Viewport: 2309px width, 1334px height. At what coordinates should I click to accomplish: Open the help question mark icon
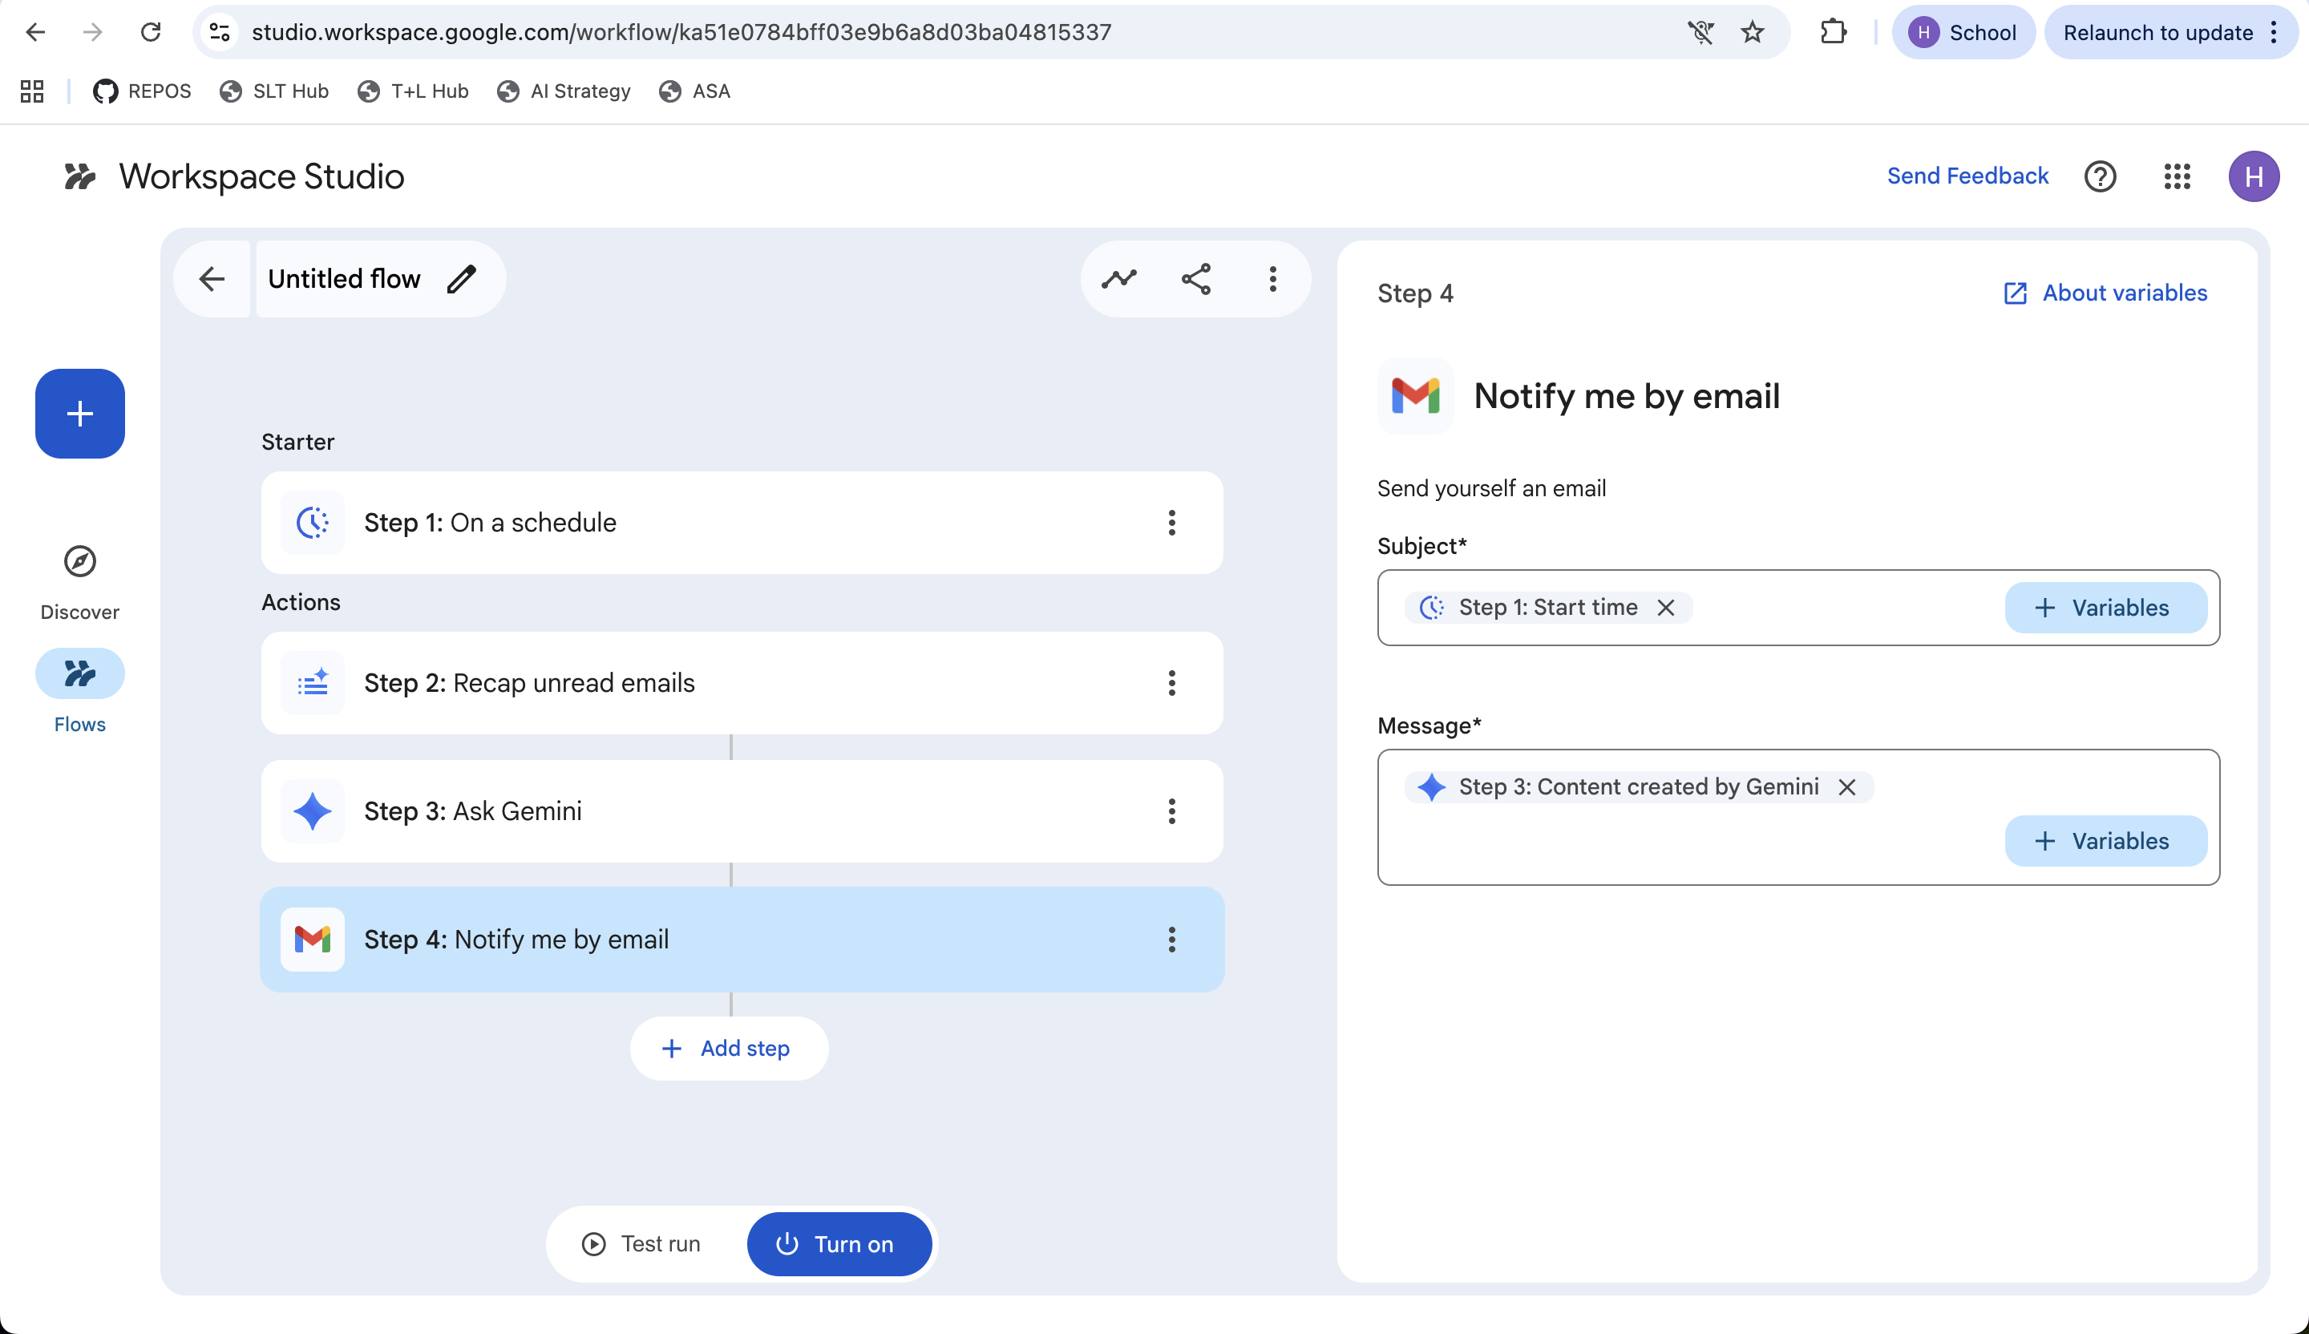click(2100, 176)
